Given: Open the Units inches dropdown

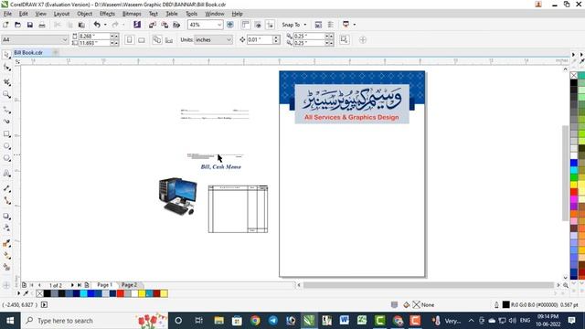Looking at the screenshot, I should pyautogui.click(x=229, y=39).
